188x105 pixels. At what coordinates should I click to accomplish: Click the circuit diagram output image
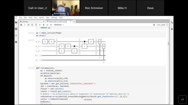[x=71, y=51]
